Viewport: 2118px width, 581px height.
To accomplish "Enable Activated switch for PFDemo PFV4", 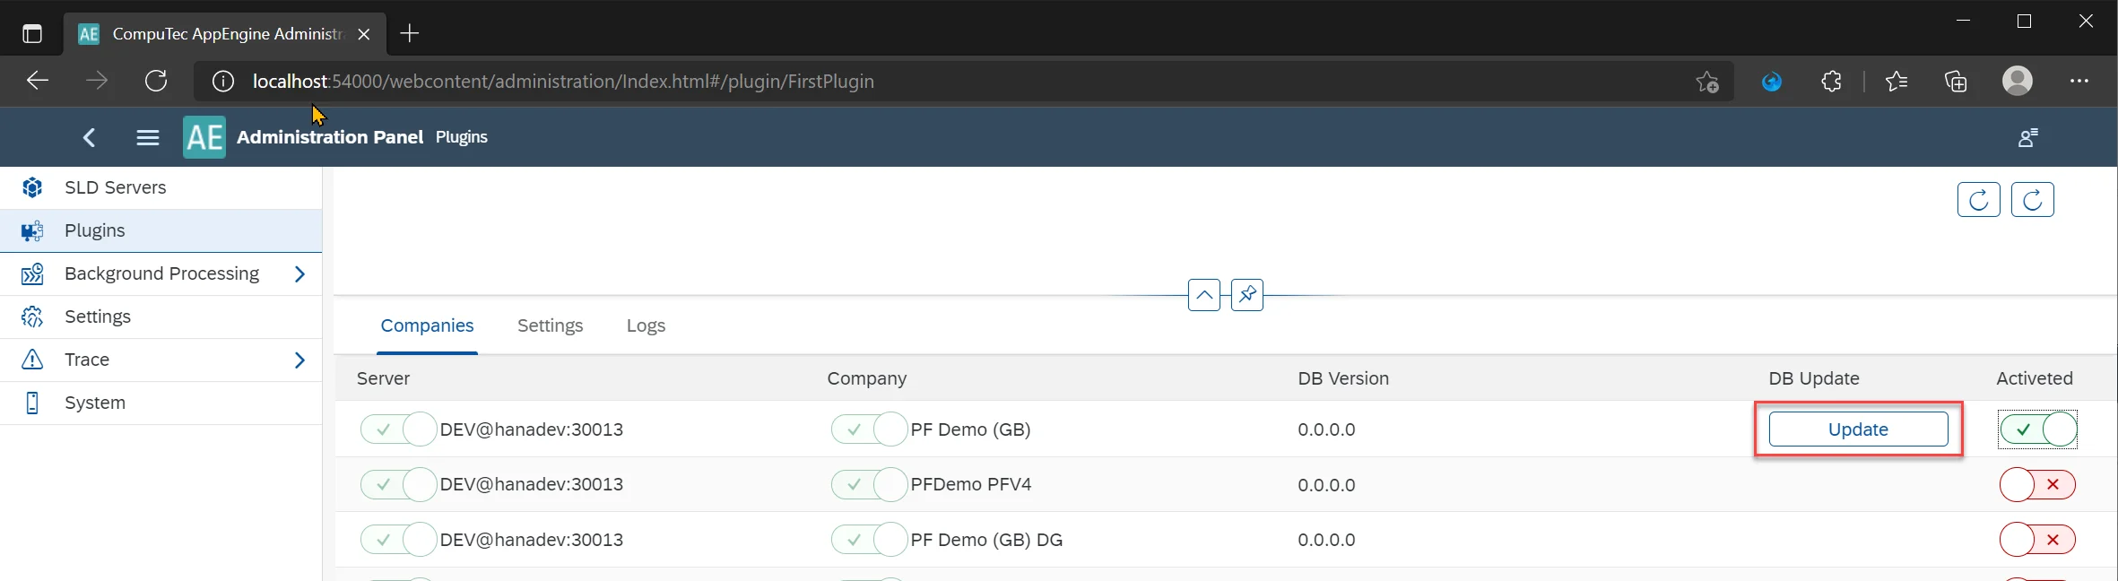I will click(2037, 485).
